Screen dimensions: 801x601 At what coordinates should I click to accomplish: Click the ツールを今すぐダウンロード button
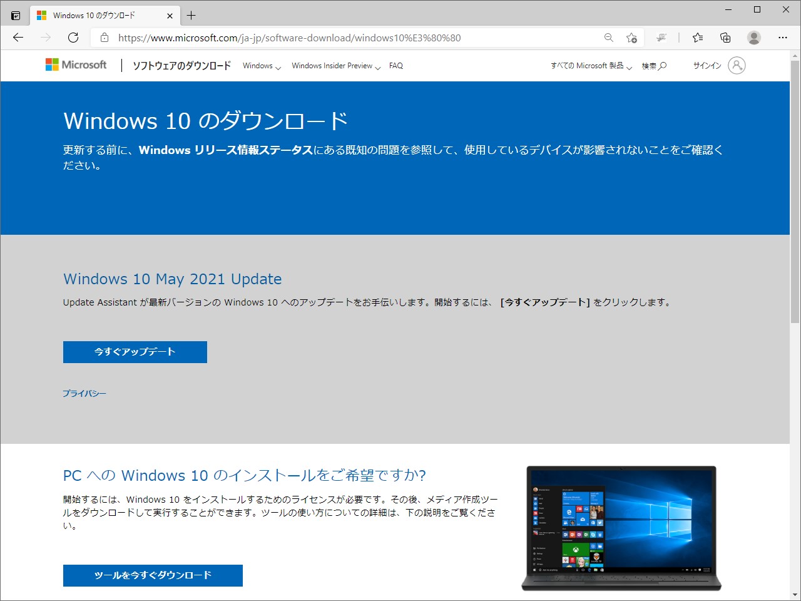(153, 575)
